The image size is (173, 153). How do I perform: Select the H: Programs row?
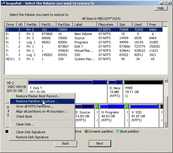click(84, 42)
